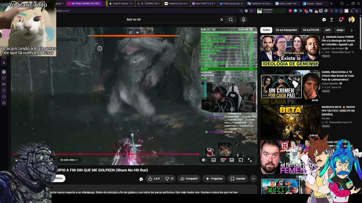The height and width of the screenshot is (203, 362).
Task: Open the YouTube notifications bell
Action: 341,19
